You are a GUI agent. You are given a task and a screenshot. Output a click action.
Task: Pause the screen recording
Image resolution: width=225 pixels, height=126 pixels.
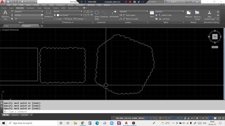pos(126,2)
